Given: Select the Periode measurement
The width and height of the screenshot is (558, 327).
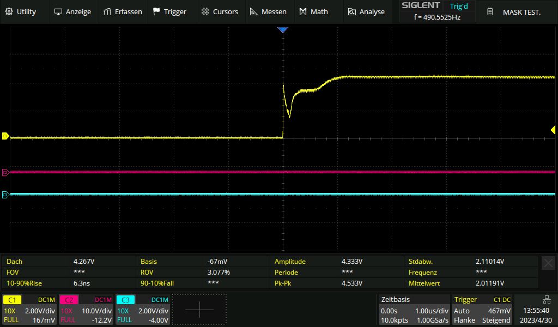Looking at the screenshot, I should tap(337, 272).
